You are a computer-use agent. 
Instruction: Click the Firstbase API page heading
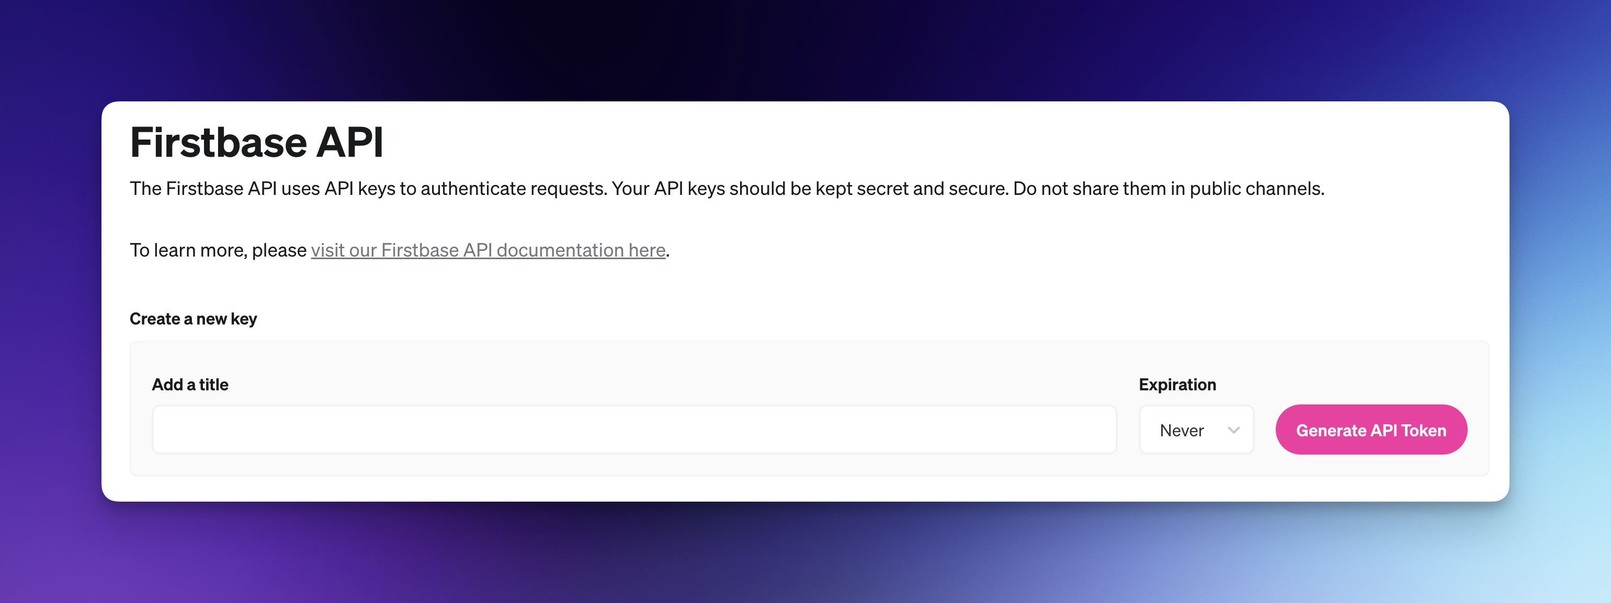click(256, 142)
